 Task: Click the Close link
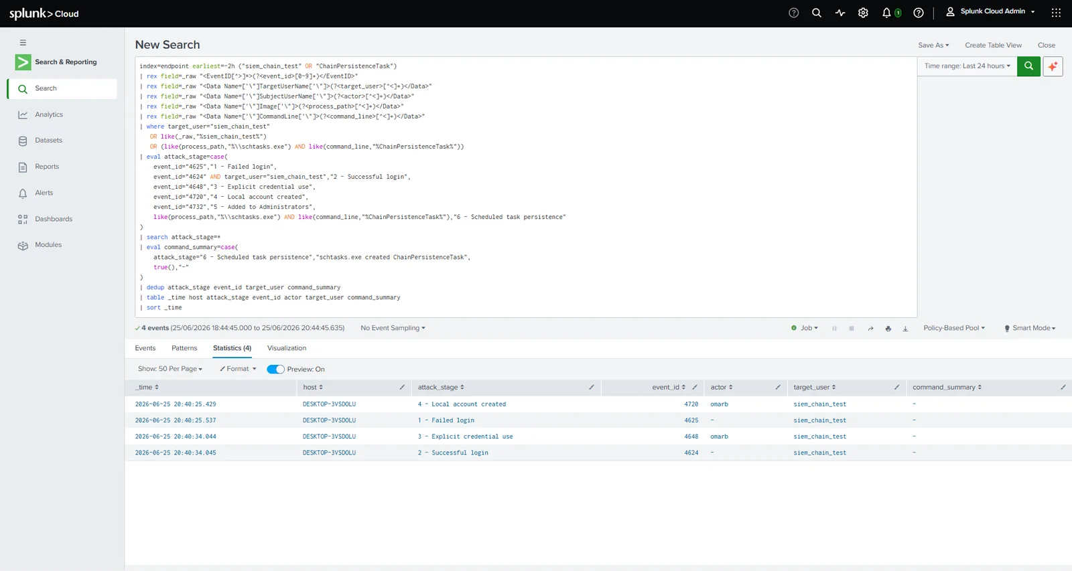(x=1047, y=46)
